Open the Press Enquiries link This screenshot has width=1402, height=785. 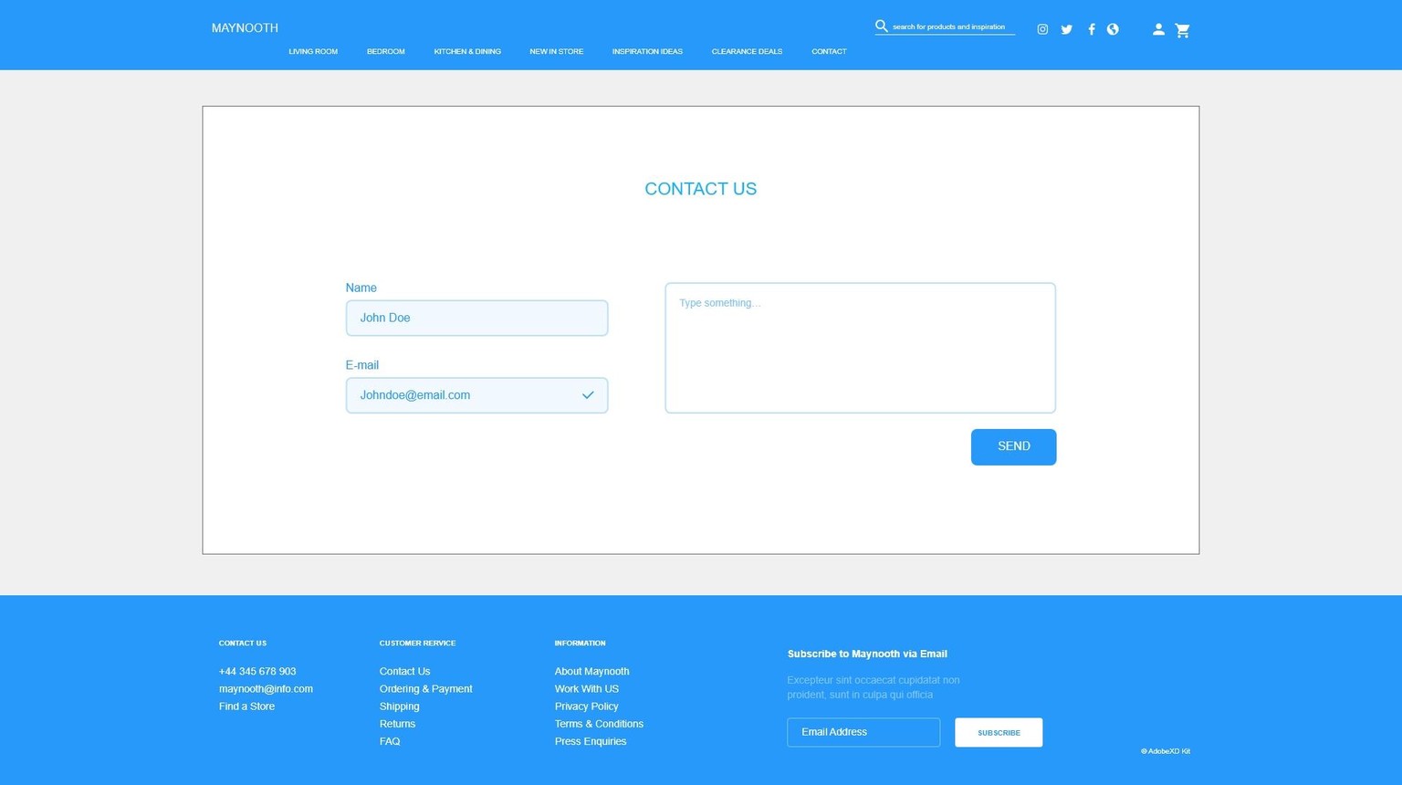(x=591, y=741)
